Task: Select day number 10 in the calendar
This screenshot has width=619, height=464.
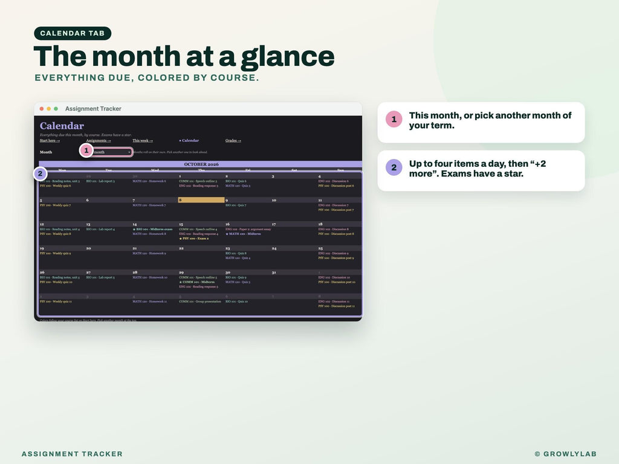Action: click(x=274, y=201)
